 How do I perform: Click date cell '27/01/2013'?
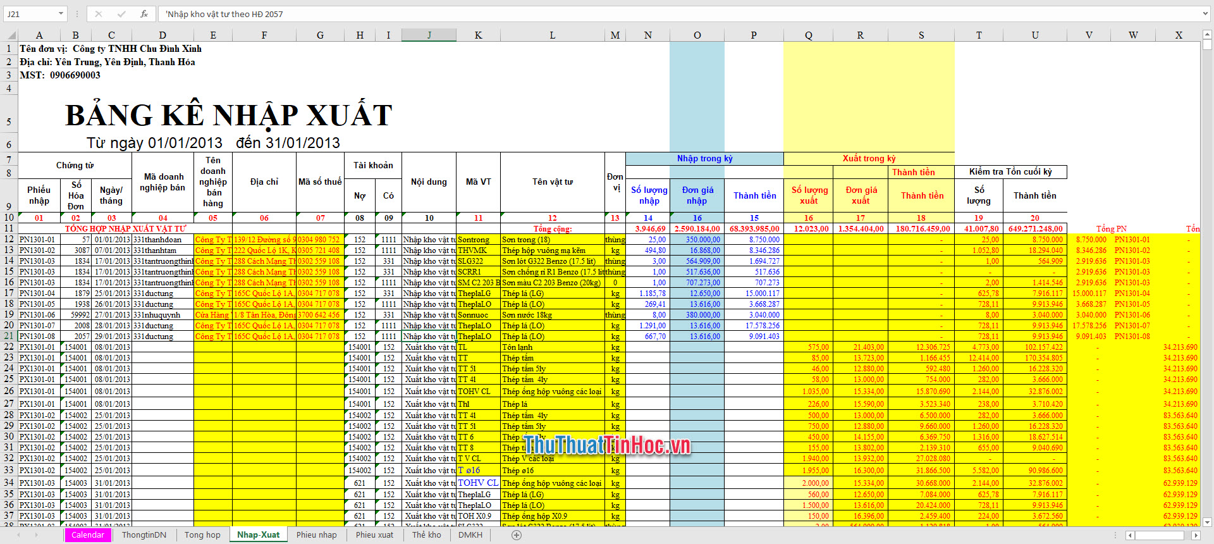pyautogui.click(x=112, y=315)
